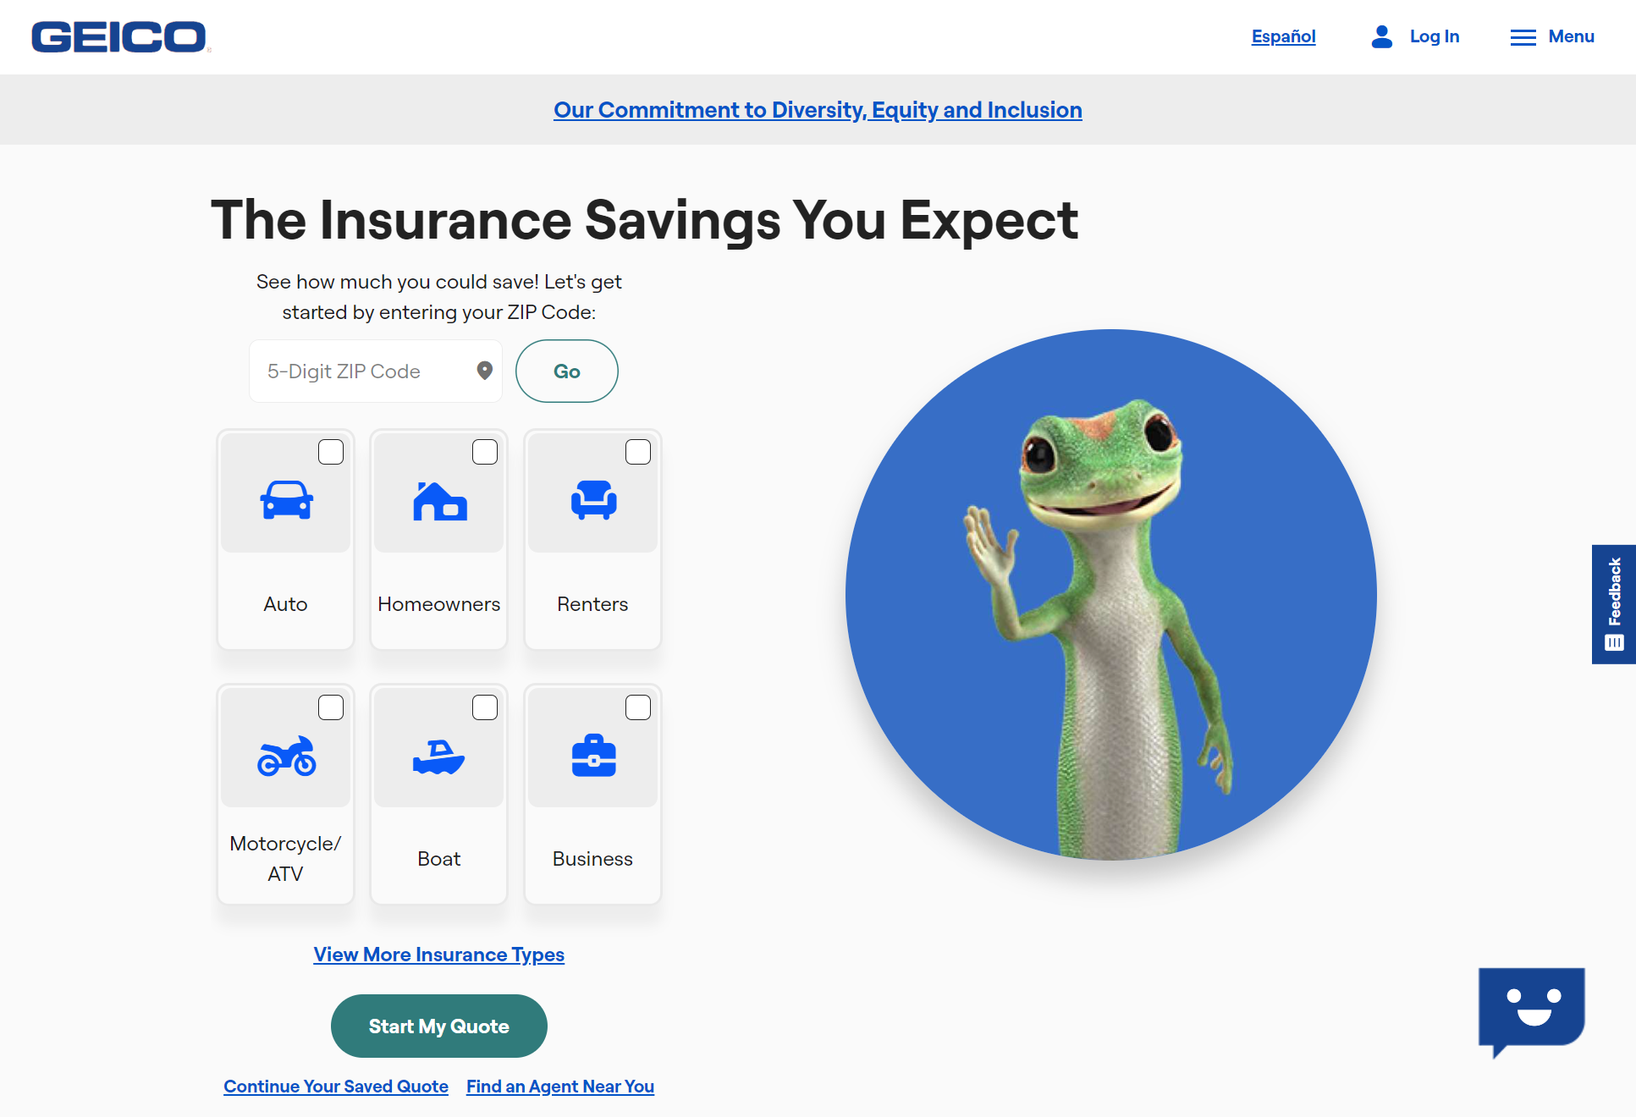
Task: Toggle the Auto insurance checkbox
Action: coord(331,451)
